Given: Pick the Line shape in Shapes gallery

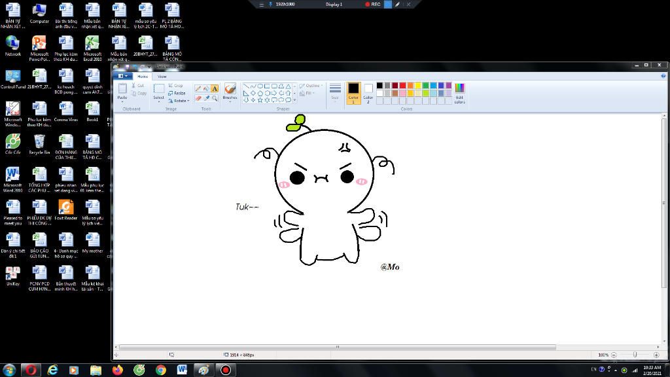Looking at the screenshot, I should pos(246,86).
